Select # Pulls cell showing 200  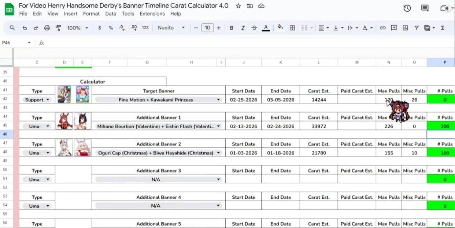pyautogui.click(x=441, y=126)
